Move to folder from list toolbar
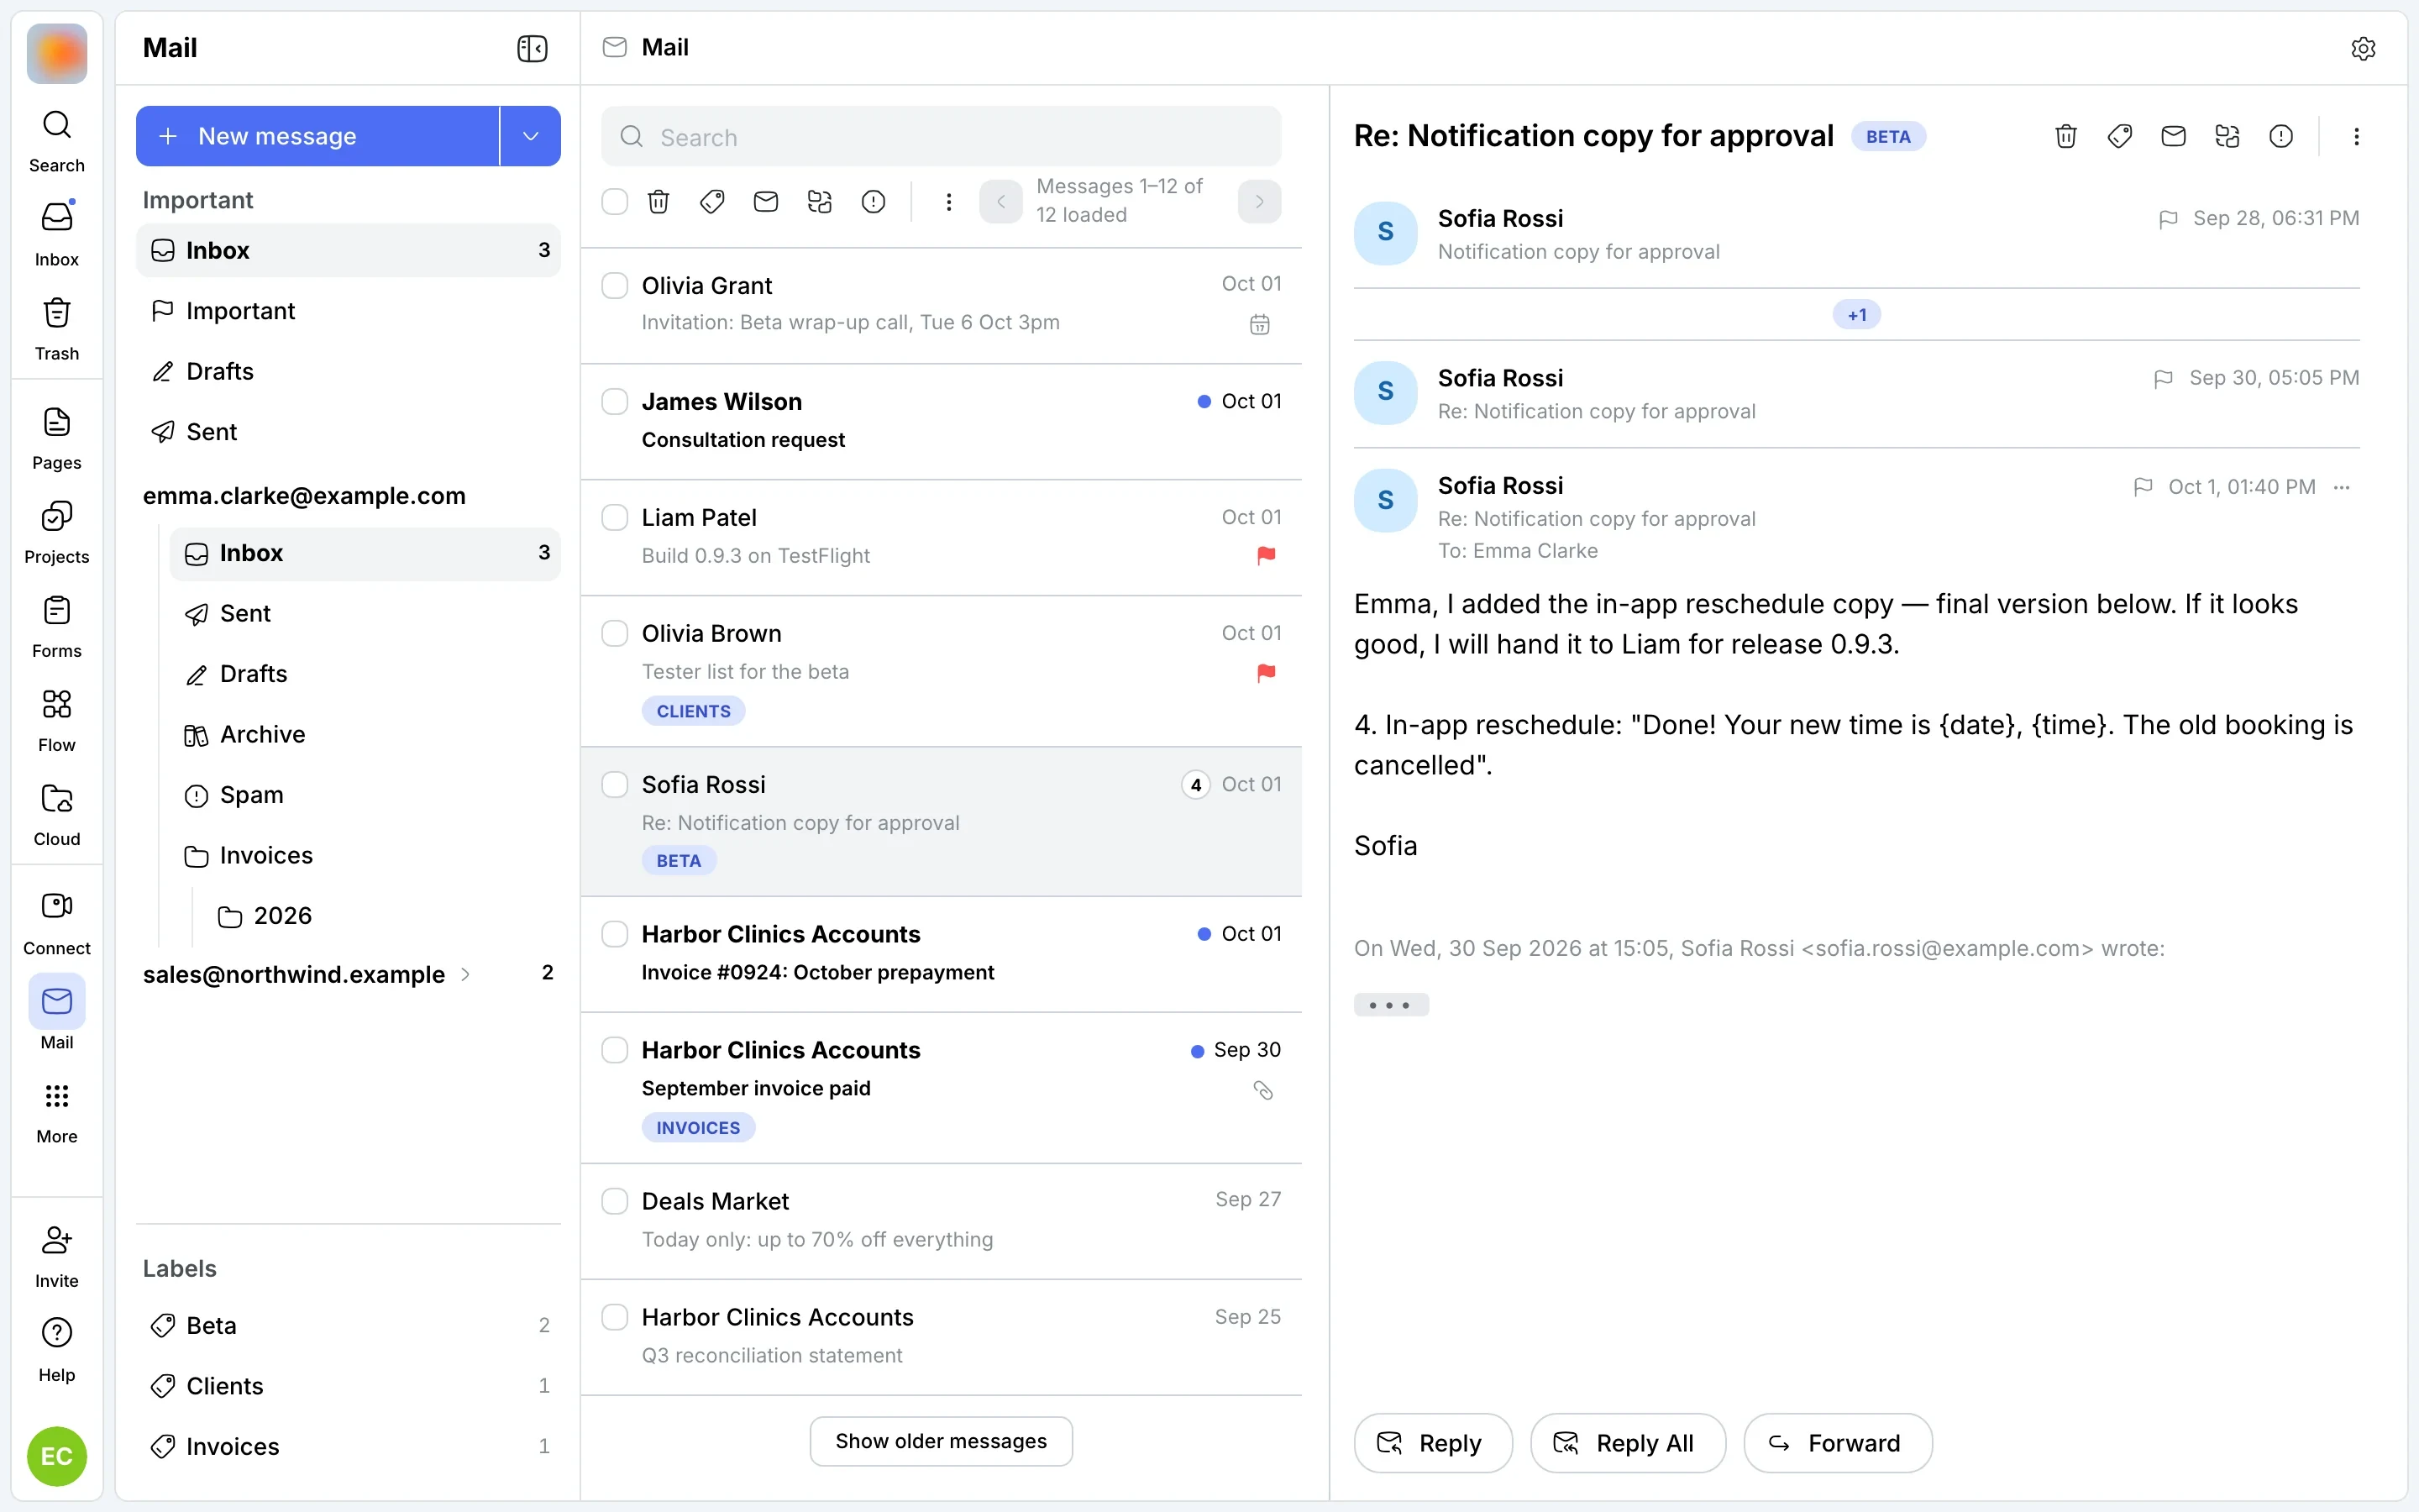The height and width of the screenshot is (1512, 2419). pyautogui.click(x=820, y=202)
